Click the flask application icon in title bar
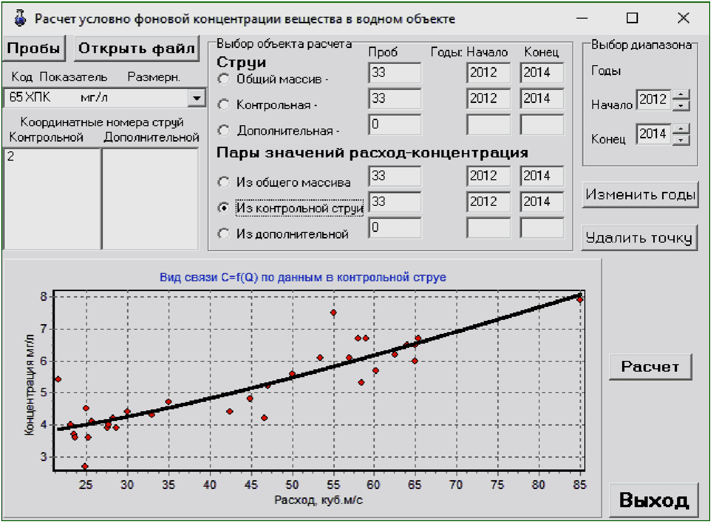The image size is (712, 523). (x=20, y=18)
